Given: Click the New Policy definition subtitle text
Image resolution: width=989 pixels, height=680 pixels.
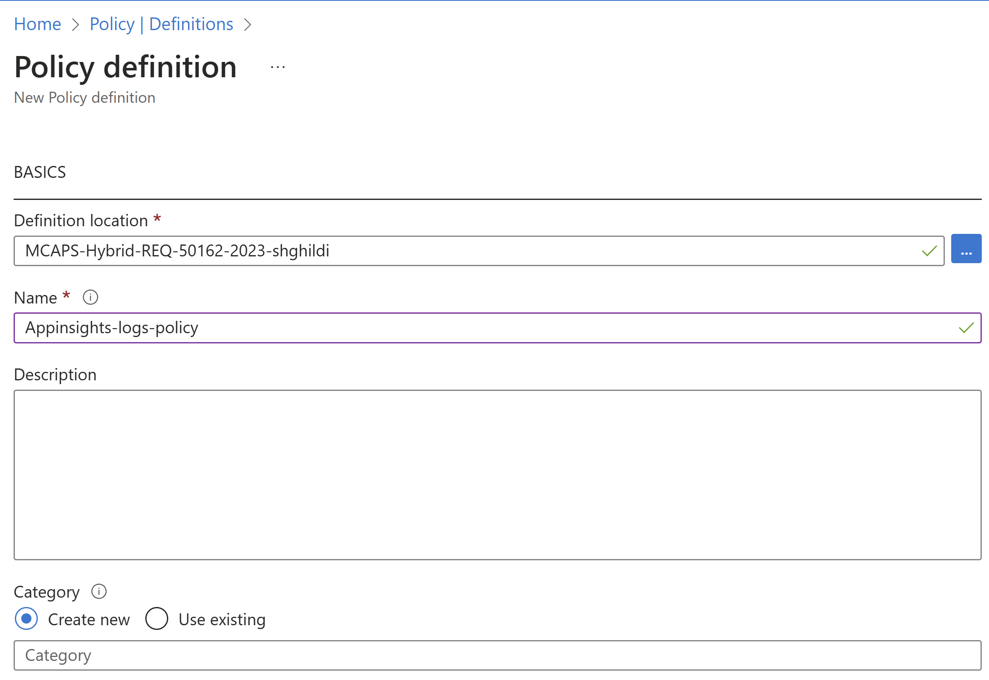Looking at the screenshot, I should point(85,98).
